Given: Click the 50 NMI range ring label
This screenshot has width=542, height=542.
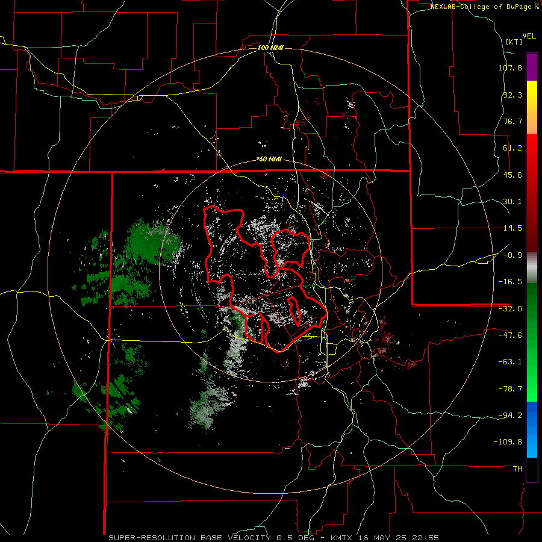Looking at the screenshot, I should point(270,160).
